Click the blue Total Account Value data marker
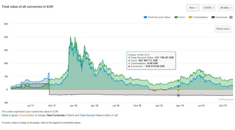 [x=178, y=86]
